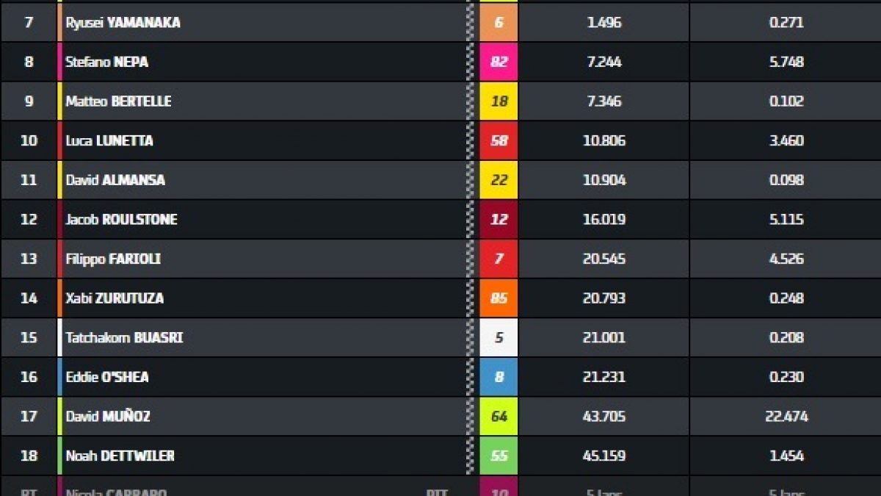Select Jacob ROULSTONE name
The width and height of the screenshot is (881, 496).
[x=121, y=220]
